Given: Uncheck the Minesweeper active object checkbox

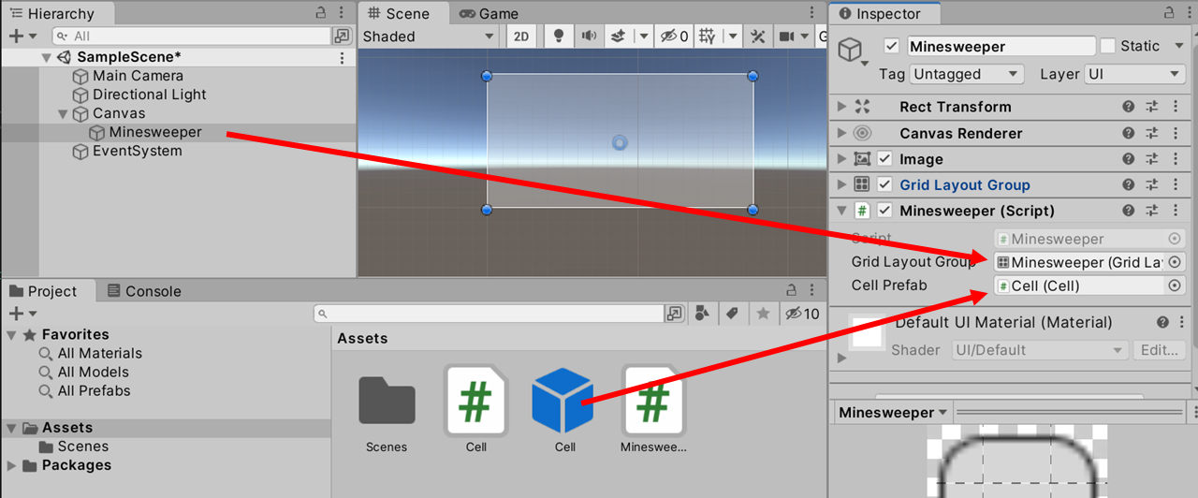Looking at the screenshot, I should [x=892, y=46].
